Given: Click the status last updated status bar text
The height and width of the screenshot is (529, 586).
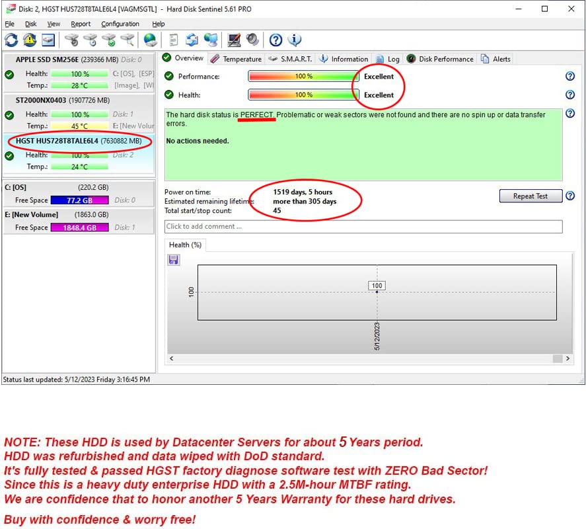Looking at the screenshot, I should pyautogui.click(x=77, y=380).
